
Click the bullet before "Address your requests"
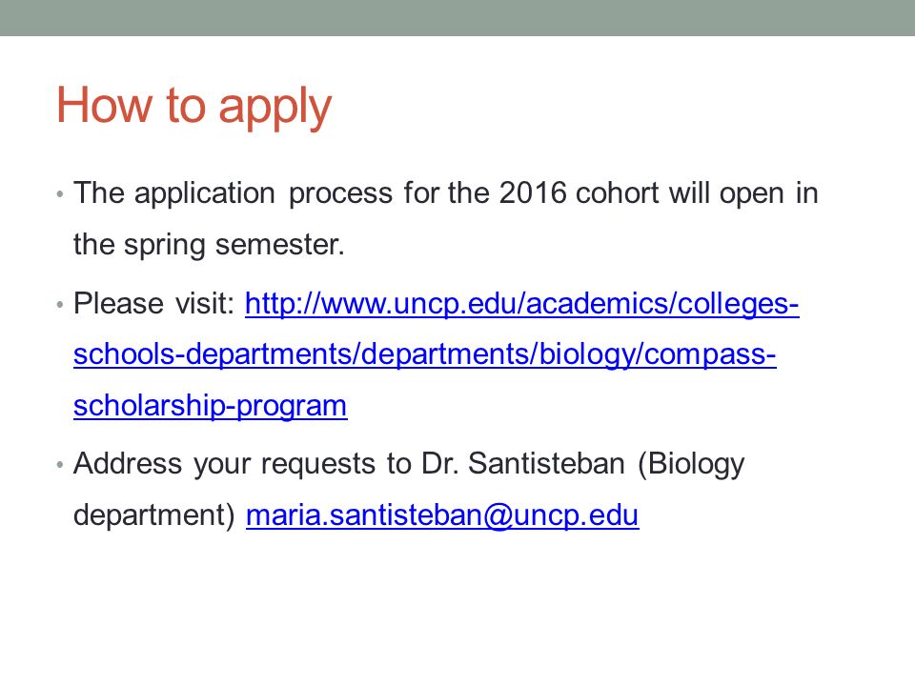[59, 464]
